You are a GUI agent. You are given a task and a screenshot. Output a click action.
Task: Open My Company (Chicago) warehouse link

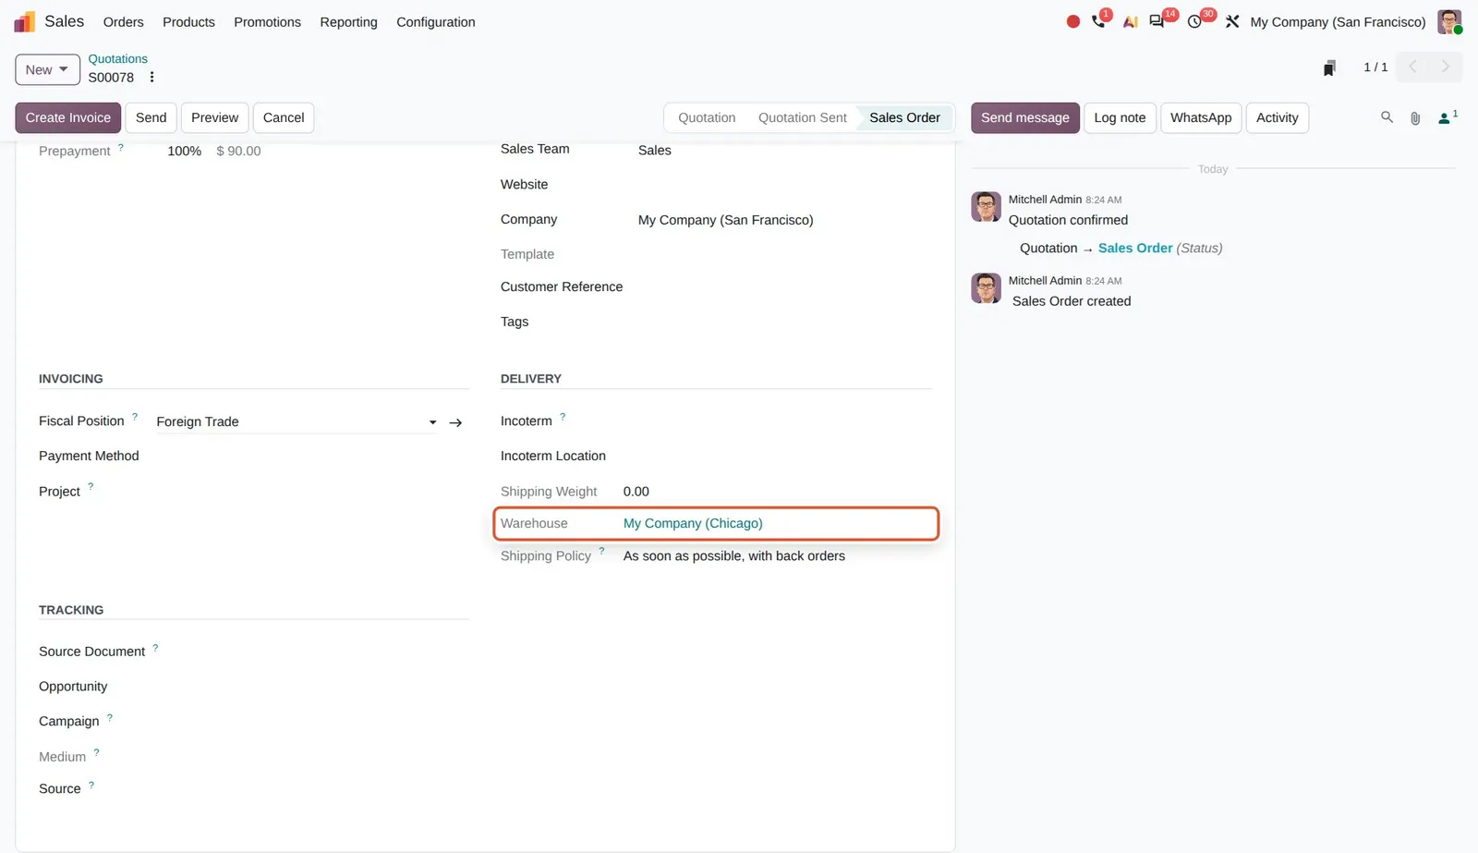(693, 524)
